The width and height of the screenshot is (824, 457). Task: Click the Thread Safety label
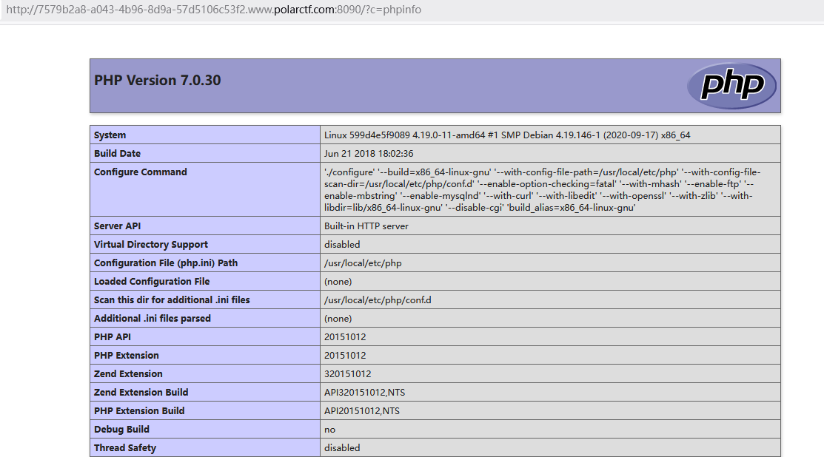pos(125,447)
